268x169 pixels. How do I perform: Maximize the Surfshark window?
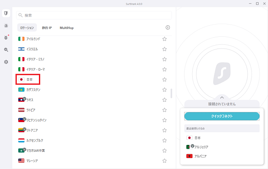point(257,3)
